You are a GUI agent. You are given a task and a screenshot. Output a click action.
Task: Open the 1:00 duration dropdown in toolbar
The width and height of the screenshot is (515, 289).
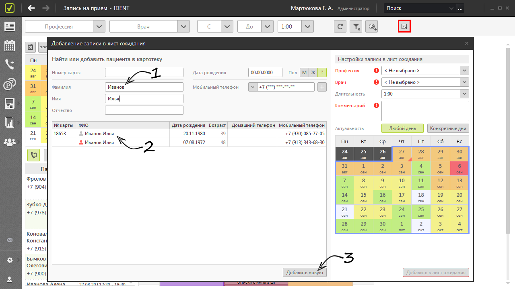[x=307, y=26]
